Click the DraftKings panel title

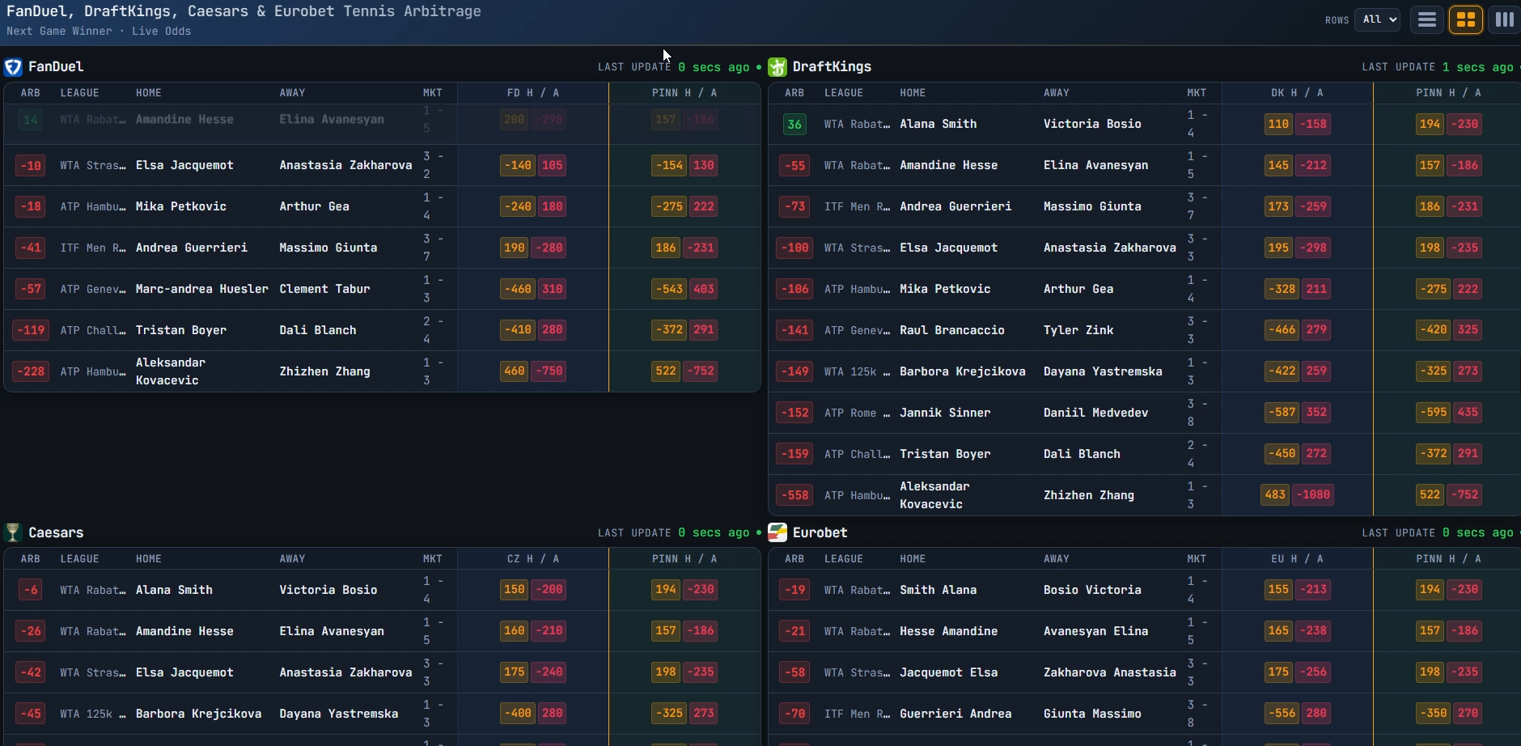[x=832, y=66]
